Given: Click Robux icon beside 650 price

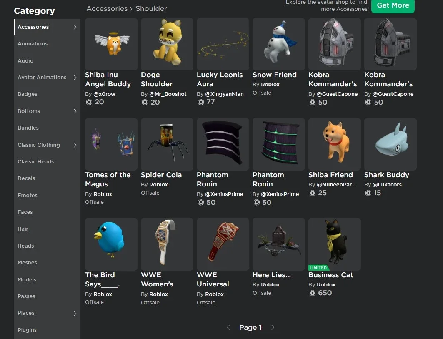Looking at the screenshot, I should point(312,293).
